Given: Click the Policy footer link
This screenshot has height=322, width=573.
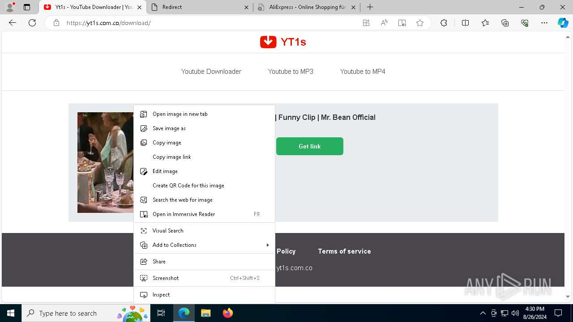Looking at the screenshot, I should point(286,251).
